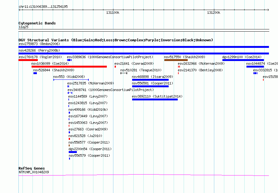This screenshot has width=278, height=193.
Task: Click nsv556581 (Cooper2011) variant label
Action: point(152,83)
